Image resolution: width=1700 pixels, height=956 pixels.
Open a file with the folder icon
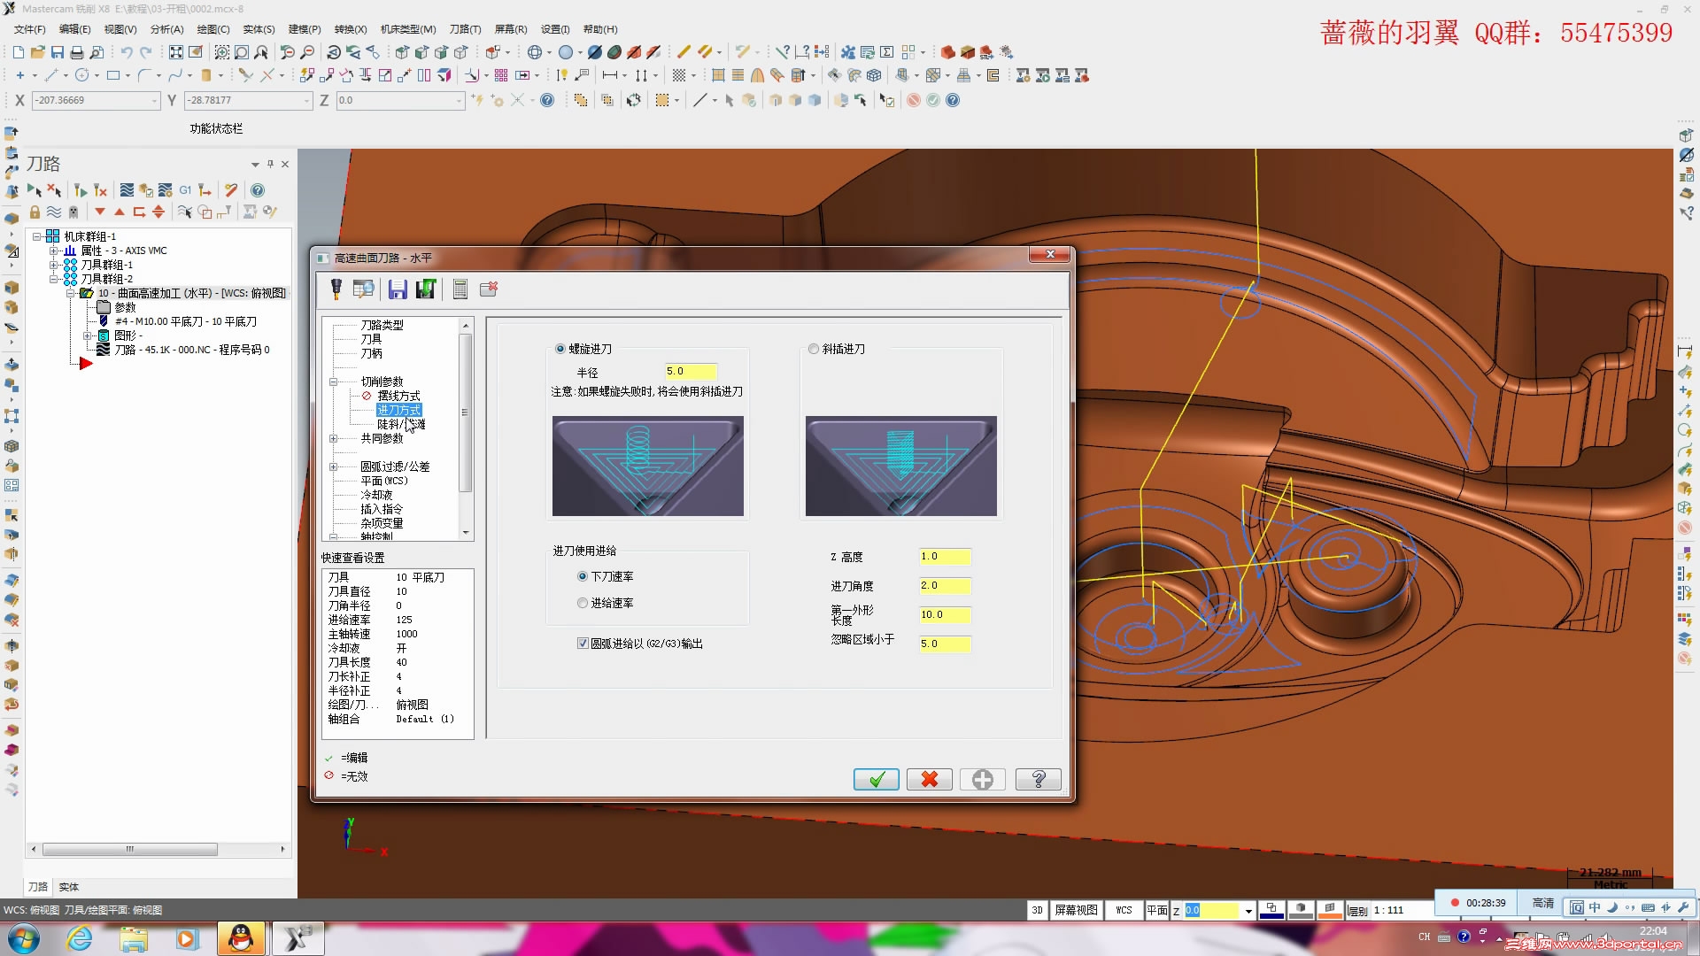(38, 52)
